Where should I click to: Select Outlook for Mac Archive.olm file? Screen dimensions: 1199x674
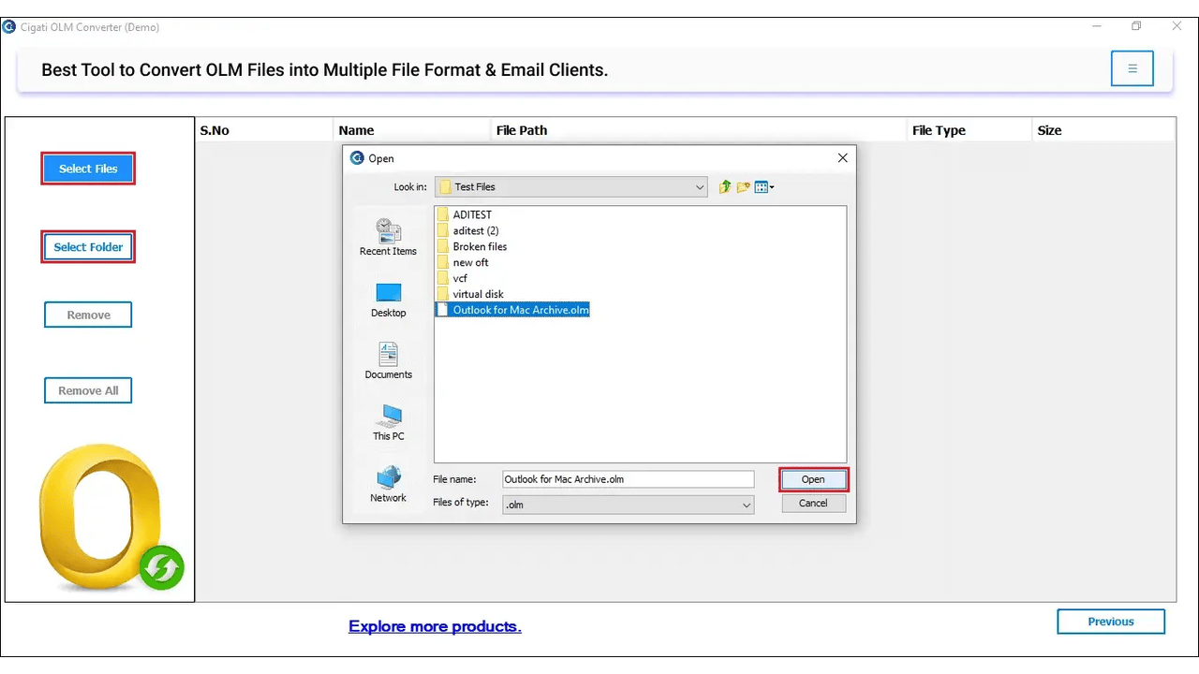point(512,310)
